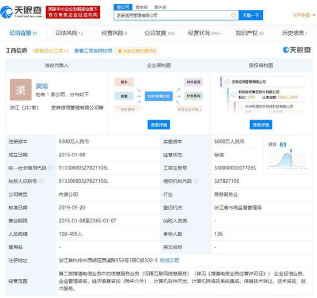The image size is (317, 298).
Task: Click the 渠 avatar of the legal representative
Action: [x=21, y=89]
